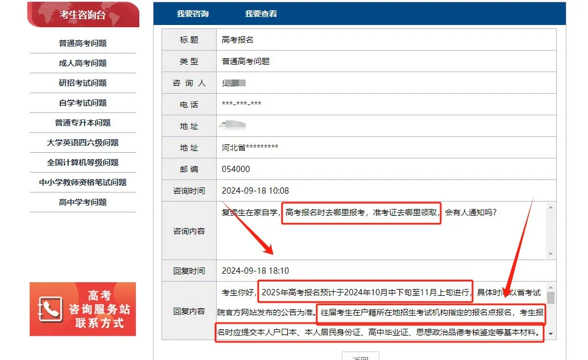
Task: Click the 邮编 row label
Action: pos(189,169)
